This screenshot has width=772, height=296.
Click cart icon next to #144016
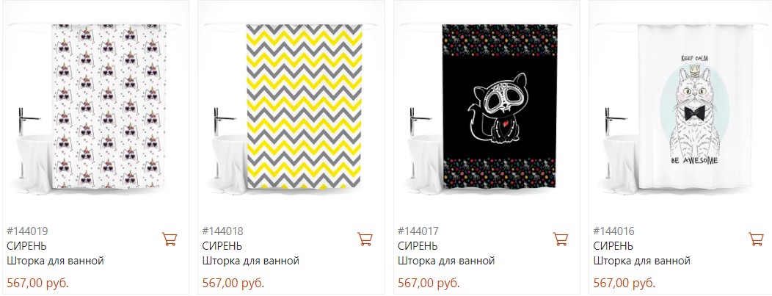(x=756, y=239)
